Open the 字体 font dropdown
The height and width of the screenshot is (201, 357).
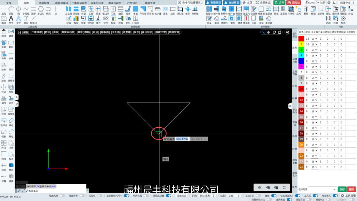pos(207,196)
